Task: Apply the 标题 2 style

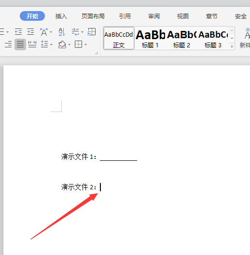Action: [181, 39]
